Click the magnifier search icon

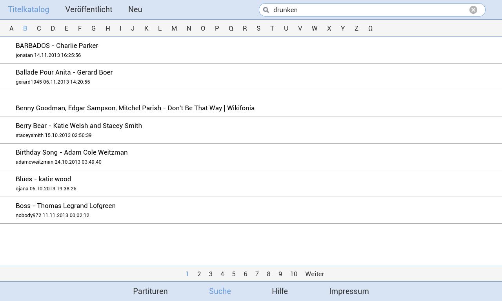266,10
